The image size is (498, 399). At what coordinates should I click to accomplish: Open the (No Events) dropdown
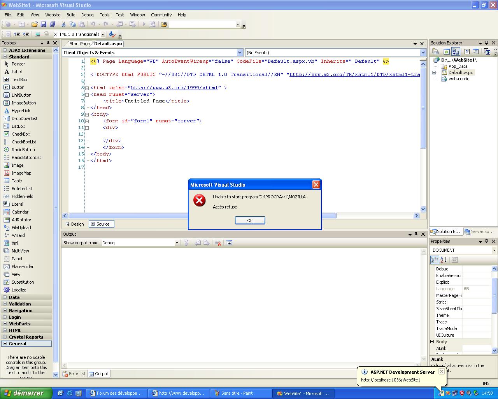pyautogui.click(x=423, y=53)
